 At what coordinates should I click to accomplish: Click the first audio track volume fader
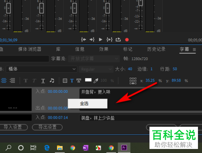click(x=8, y=8)
